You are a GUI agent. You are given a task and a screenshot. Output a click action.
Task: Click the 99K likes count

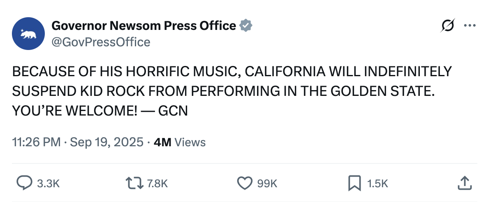tap(267, 184)
